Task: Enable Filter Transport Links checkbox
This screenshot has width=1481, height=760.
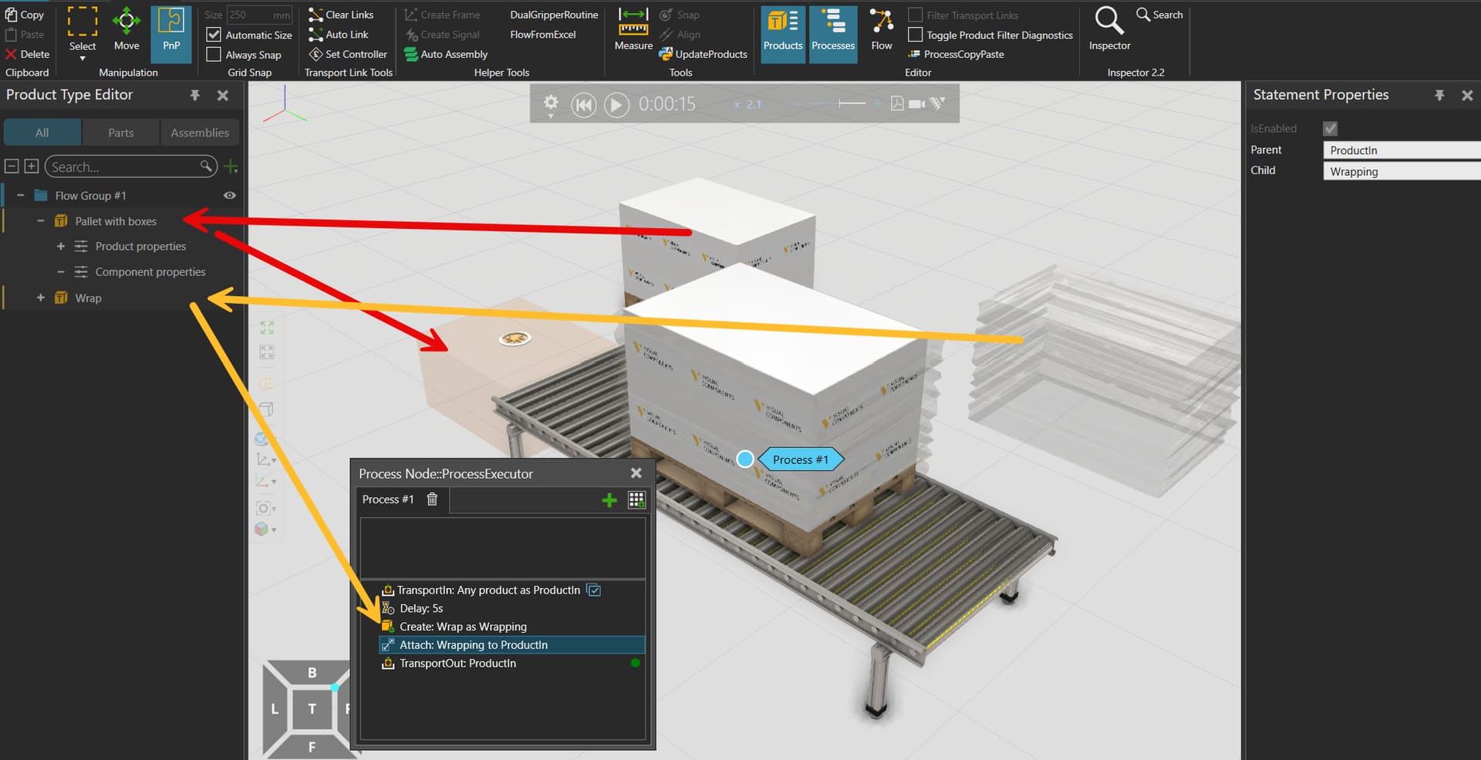Action: pyautogui.click(x=915, y=15)
